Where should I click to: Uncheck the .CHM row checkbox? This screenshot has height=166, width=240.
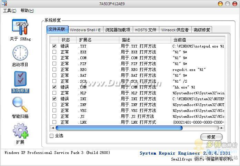click(54, 87)
